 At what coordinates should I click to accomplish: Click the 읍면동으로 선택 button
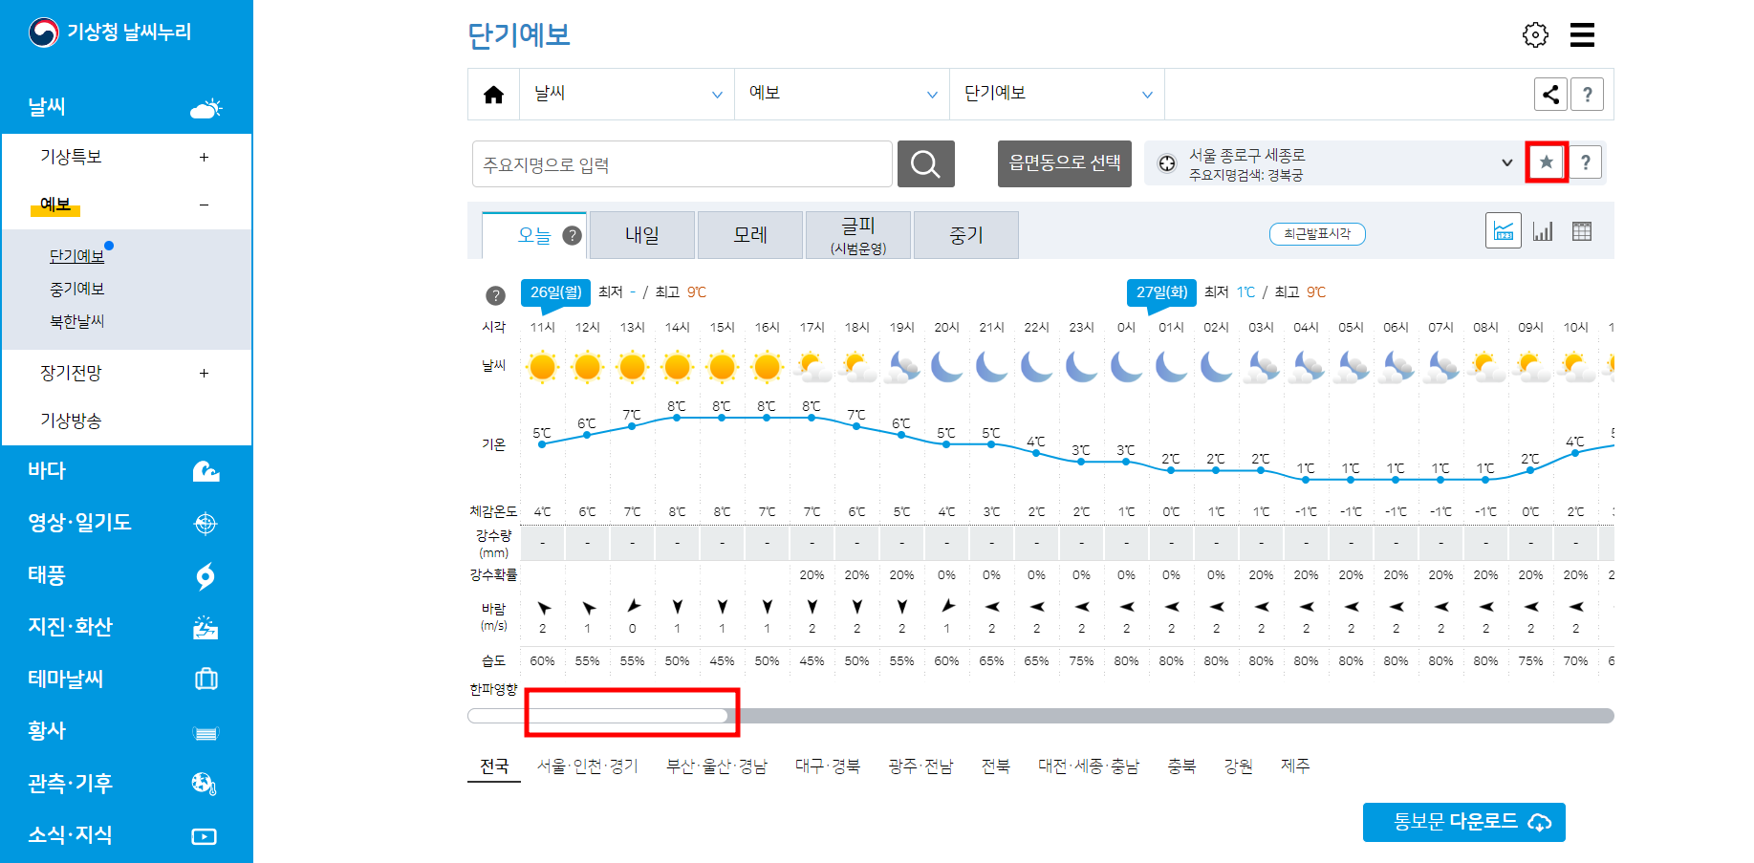click(1064, 163)
